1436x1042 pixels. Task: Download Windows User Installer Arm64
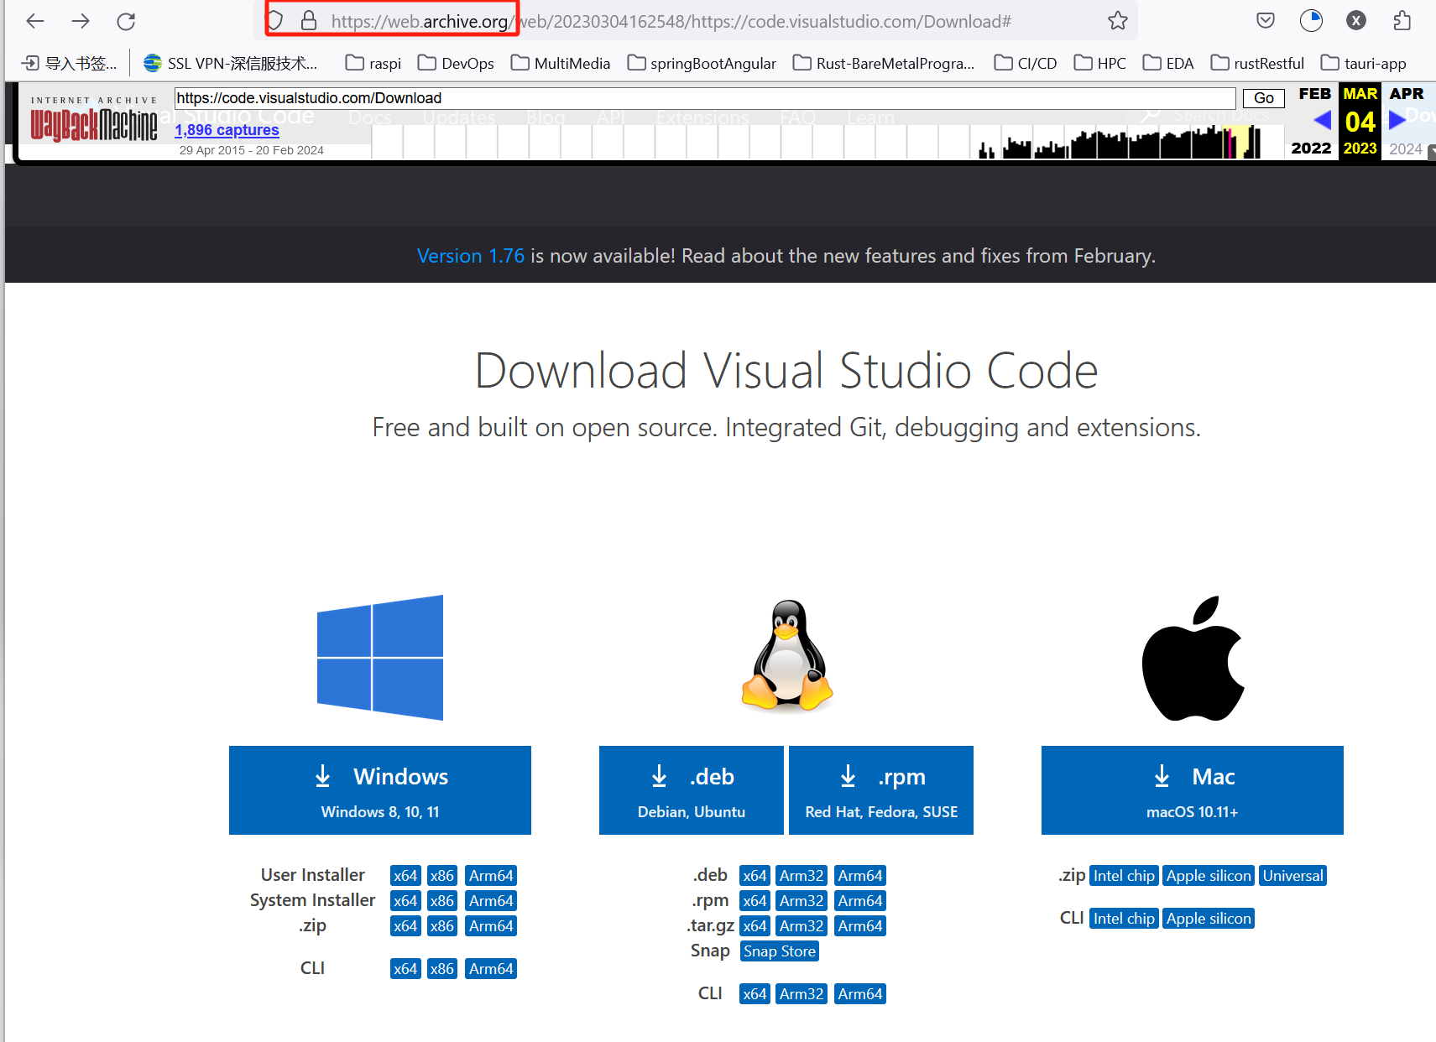(491, 876)
